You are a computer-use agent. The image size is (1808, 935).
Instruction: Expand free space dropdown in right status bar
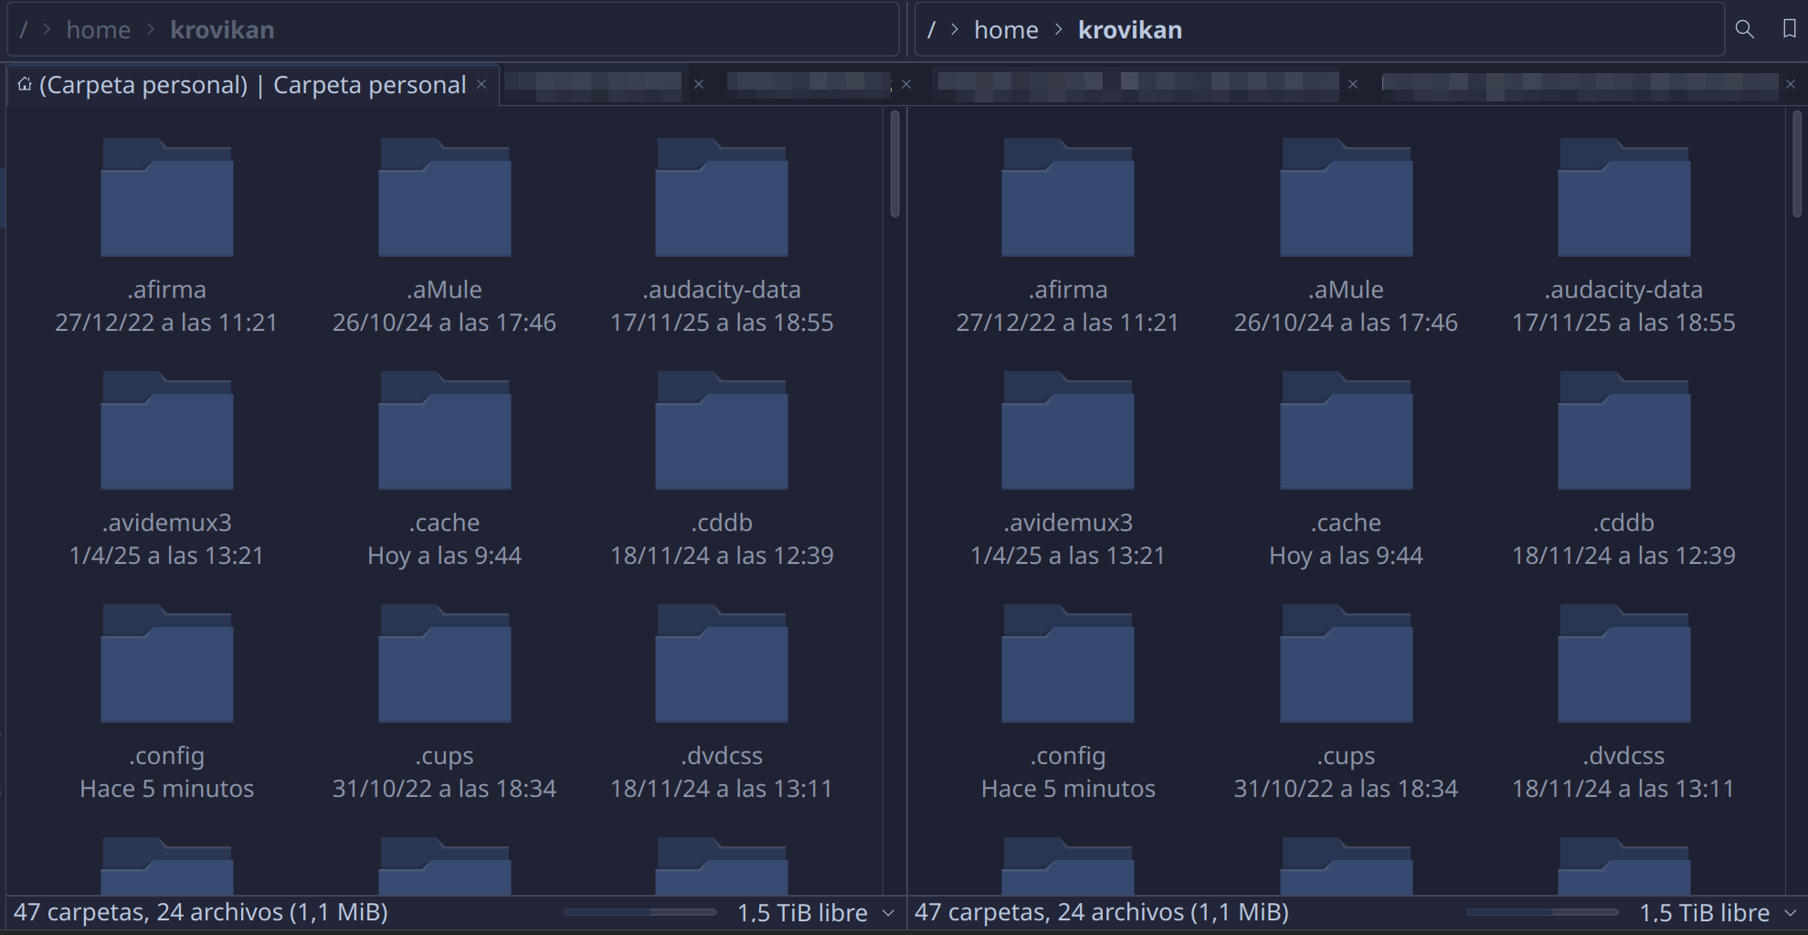click(x=1790, y=913)
